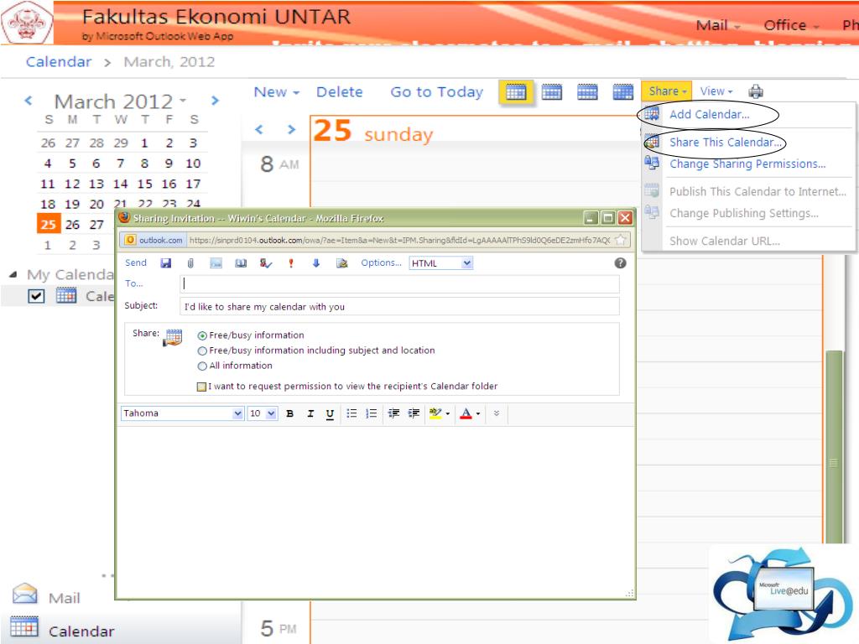Switch to Month view icon
859x644 pixels.
[623, 92]
